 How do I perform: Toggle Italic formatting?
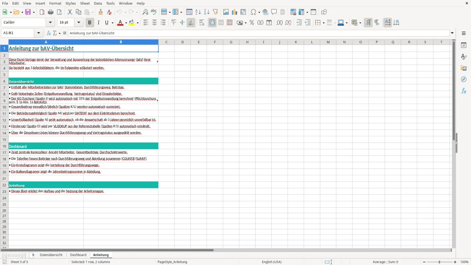(98, 23)
